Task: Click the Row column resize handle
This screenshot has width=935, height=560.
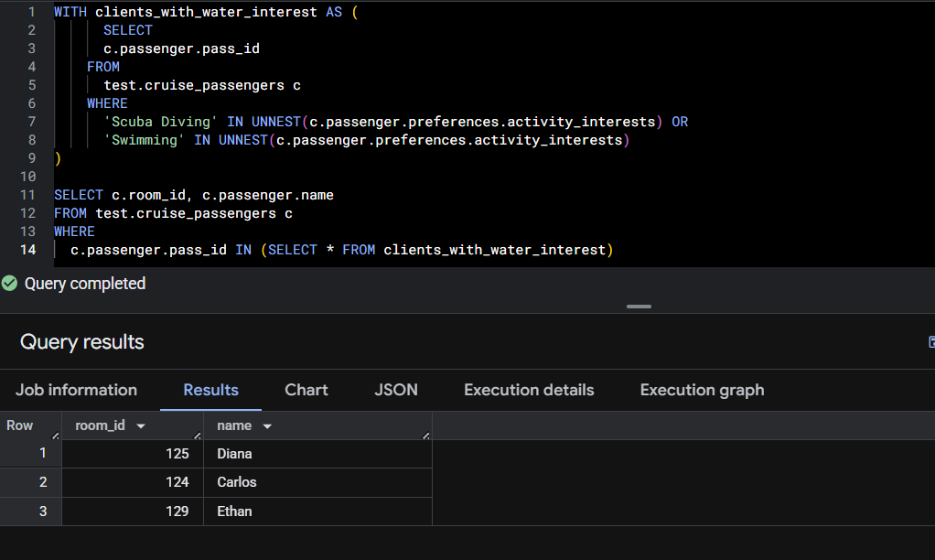Action: [x=56, y=436]
